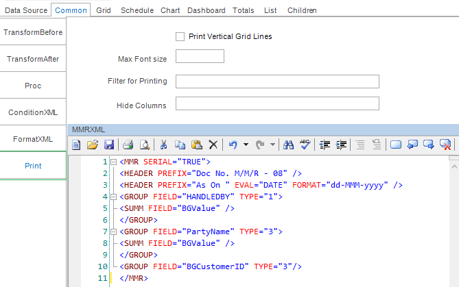Select the TransformBefore side tab
Viewport: 459px width, 287px height.
[33, 32]
